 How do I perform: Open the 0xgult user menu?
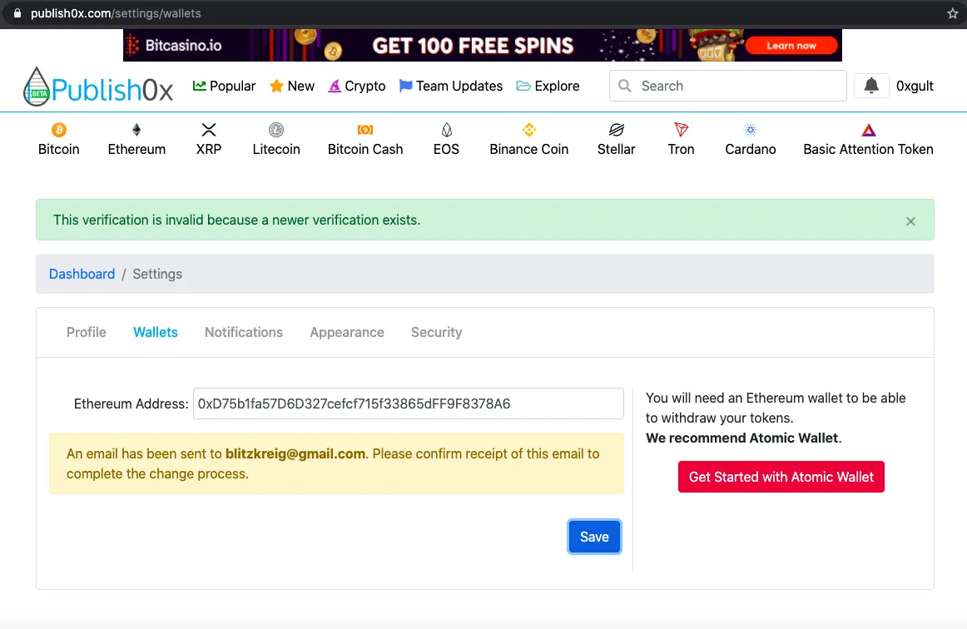click(x=915, y=86)
